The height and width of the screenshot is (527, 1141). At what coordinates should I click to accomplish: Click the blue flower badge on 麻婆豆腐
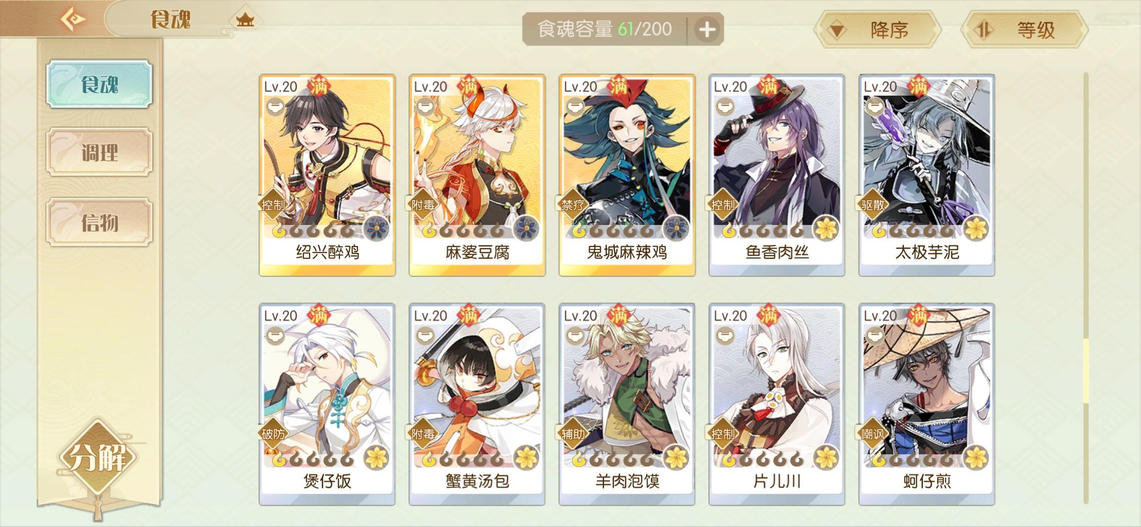(x=527, y=228)
